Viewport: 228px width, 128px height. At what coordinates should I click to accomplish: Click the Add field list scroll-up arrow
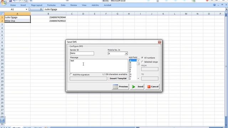click(138, 61)
